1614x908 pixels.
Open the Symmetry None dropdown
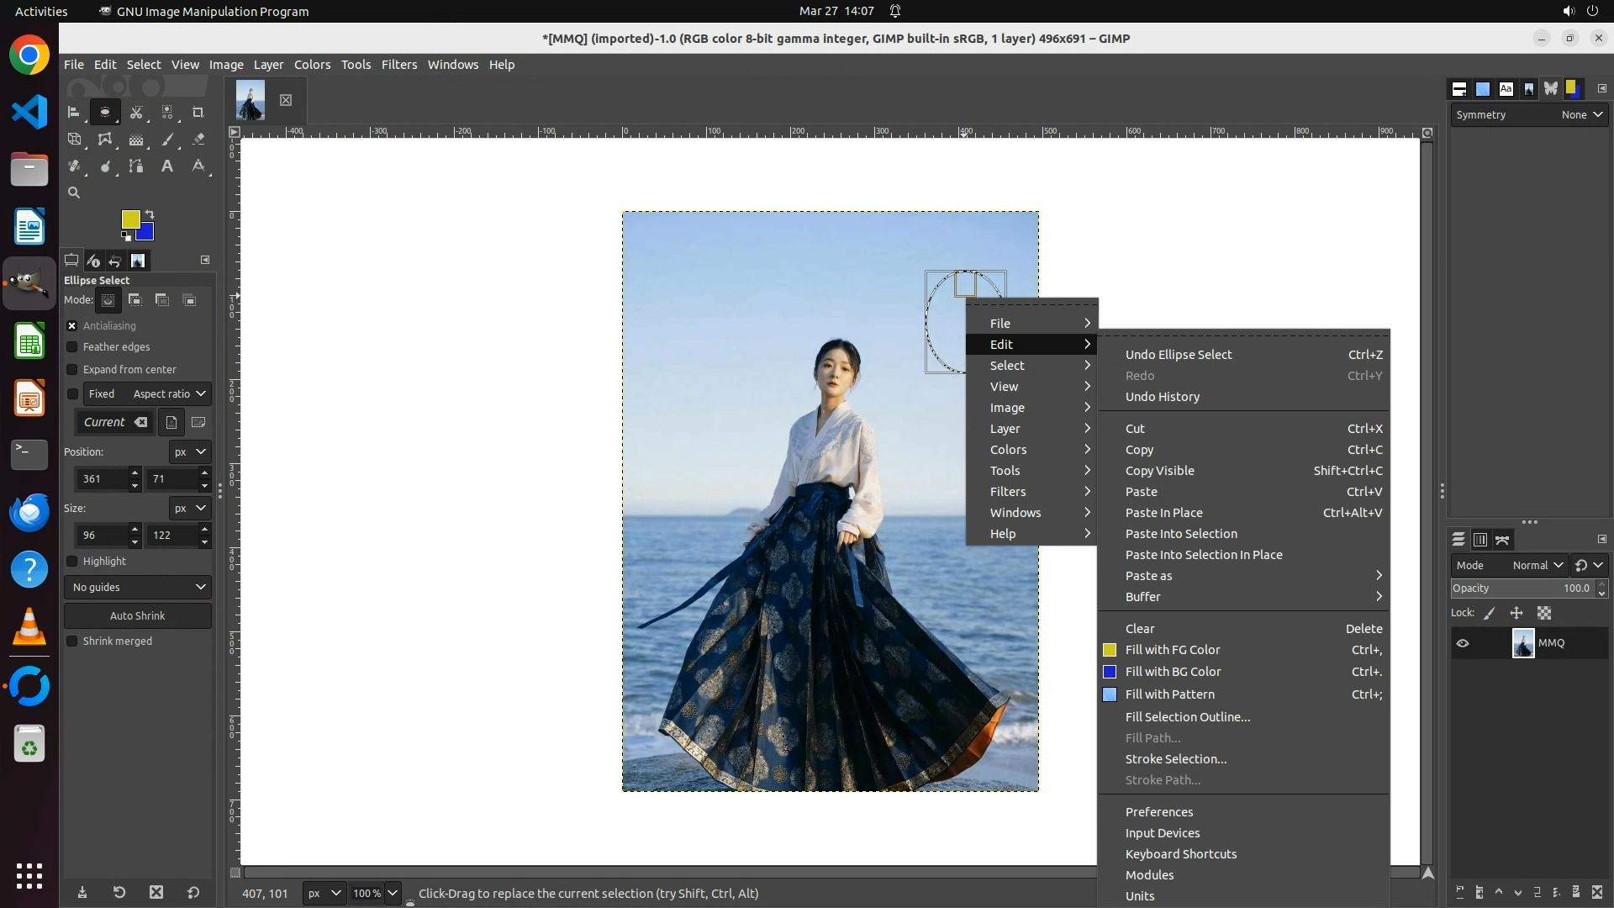(1582, 115)
